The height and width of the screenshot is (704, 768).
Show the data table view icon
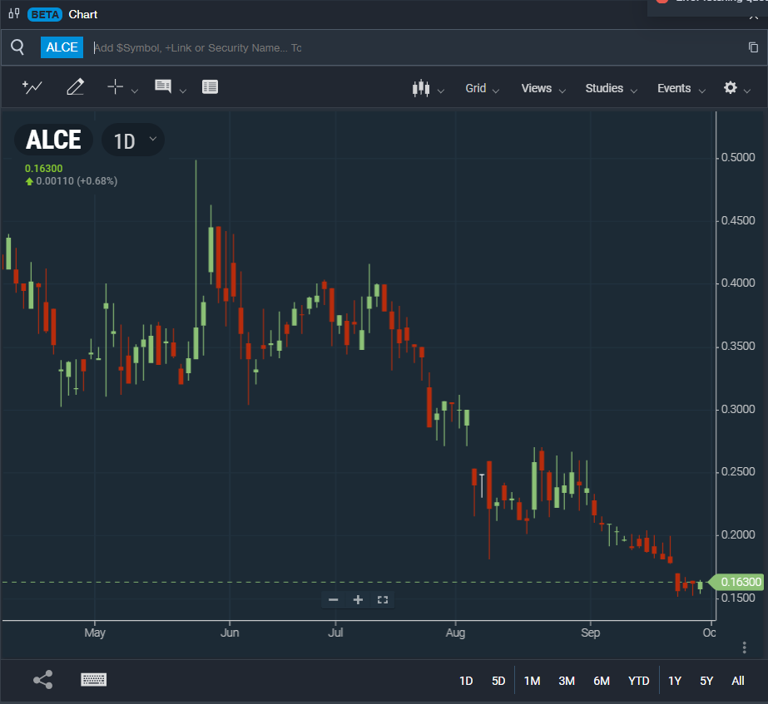pos(211,87)
